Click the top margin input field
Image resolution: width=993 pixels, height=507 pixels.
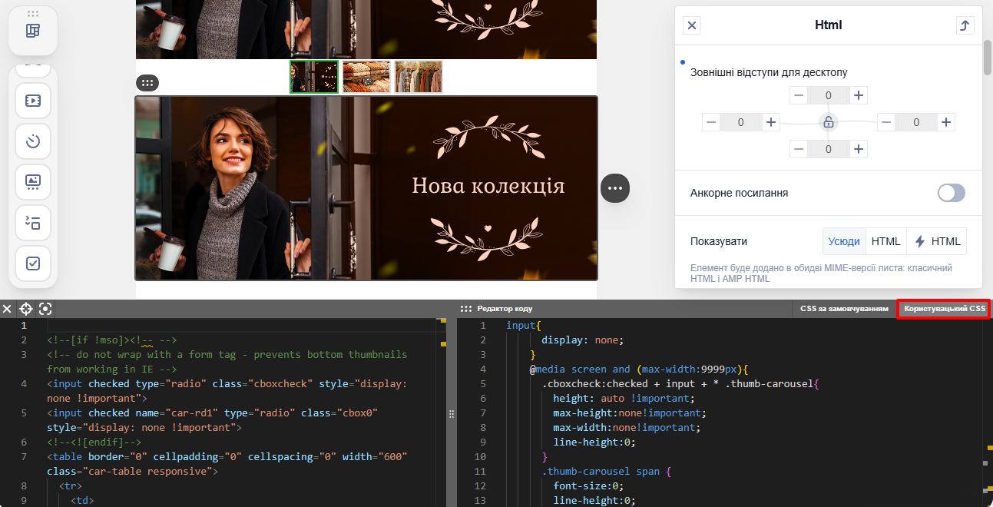pos(829,95)
